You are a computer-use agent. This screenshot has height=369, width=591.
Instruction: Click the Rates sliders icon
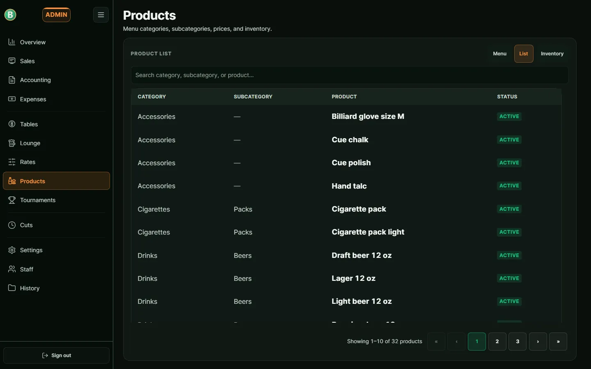tap(12, 162)
